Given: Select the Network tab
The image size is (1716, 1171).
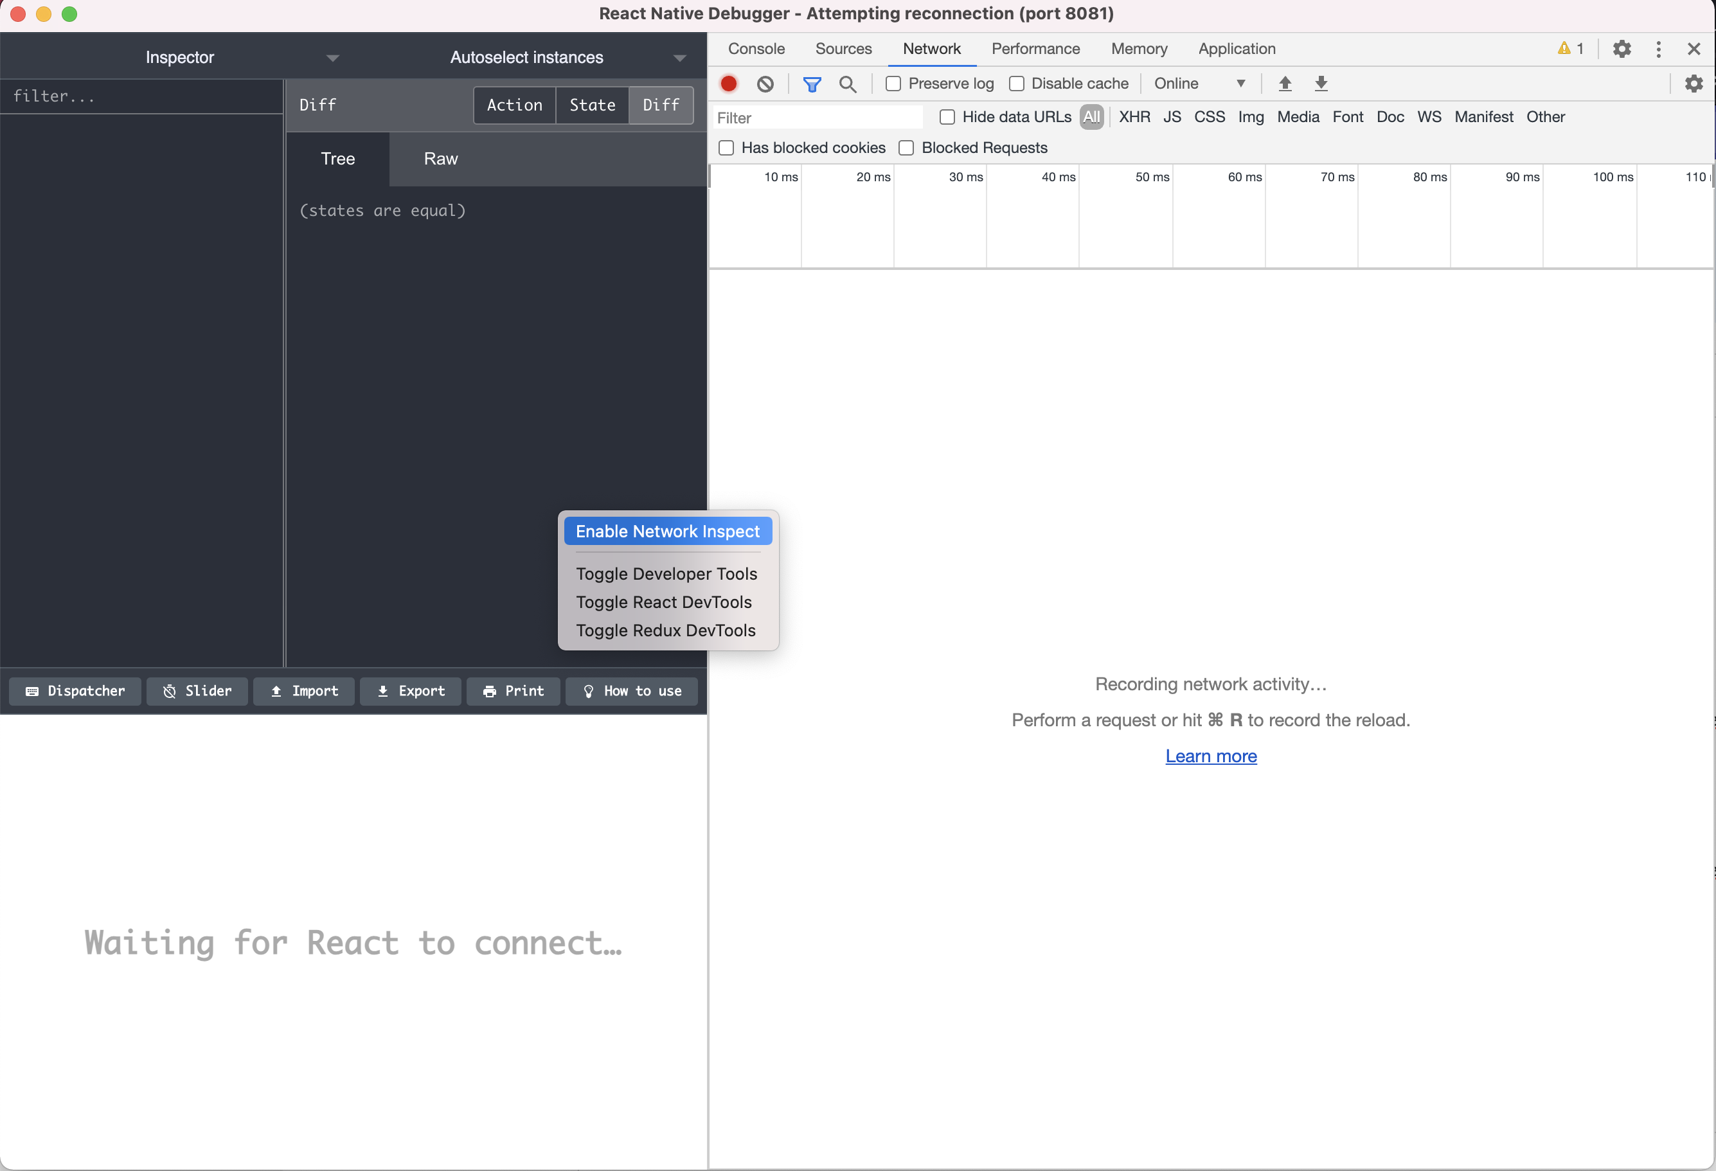Looking at the screenshot, I should [931, 49].
